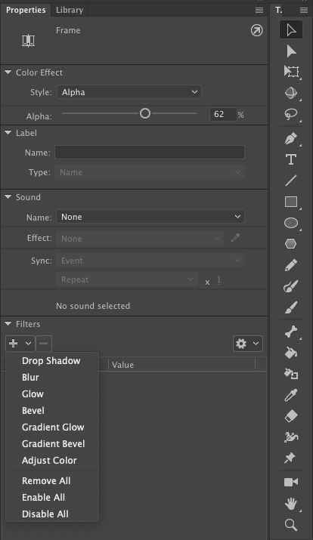The image size is (313, 540).
Task: Select the Zoom magnifier tool
Action: point(291,525)
